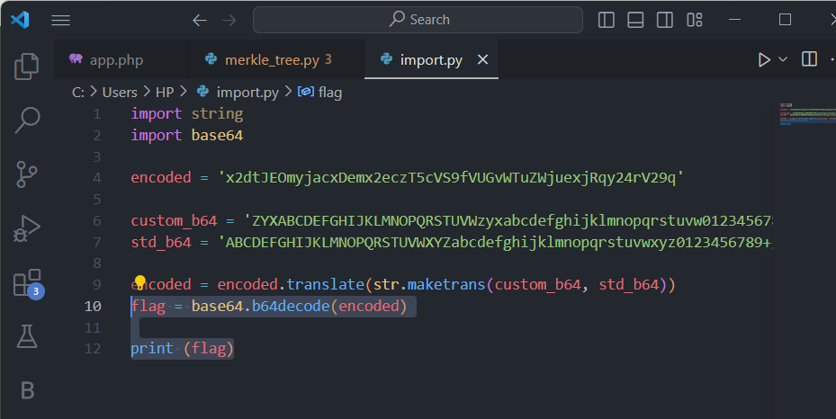The image size is (836, 419).
Task: Expand the run options dropdown arrow
Action: point(783,59)
